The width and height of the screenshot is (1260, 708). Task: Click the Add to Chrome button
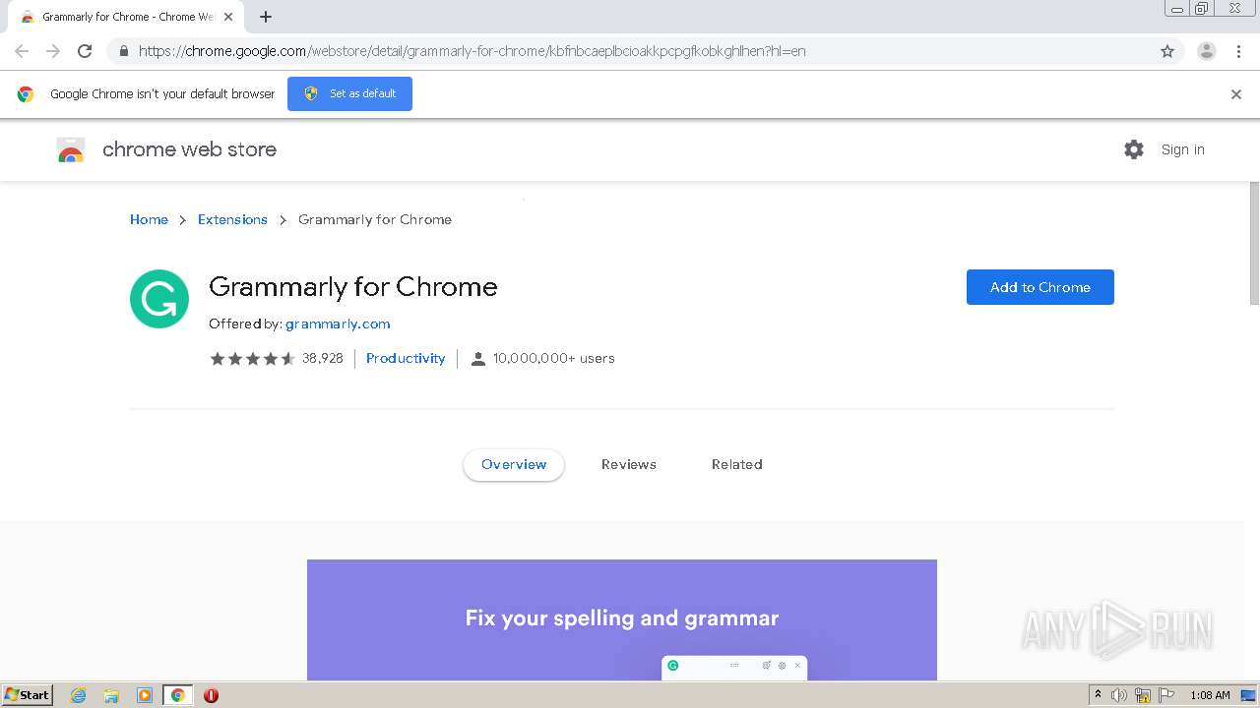point(1039,287)
